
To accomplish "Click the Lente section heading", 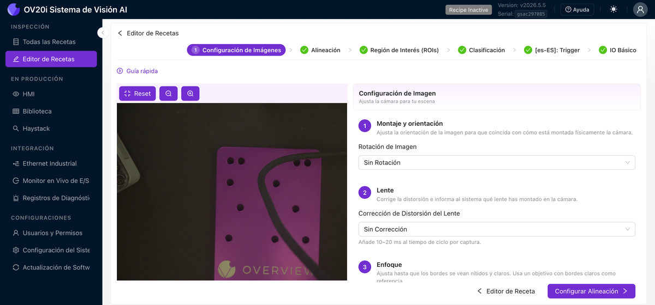I will 385,190.
